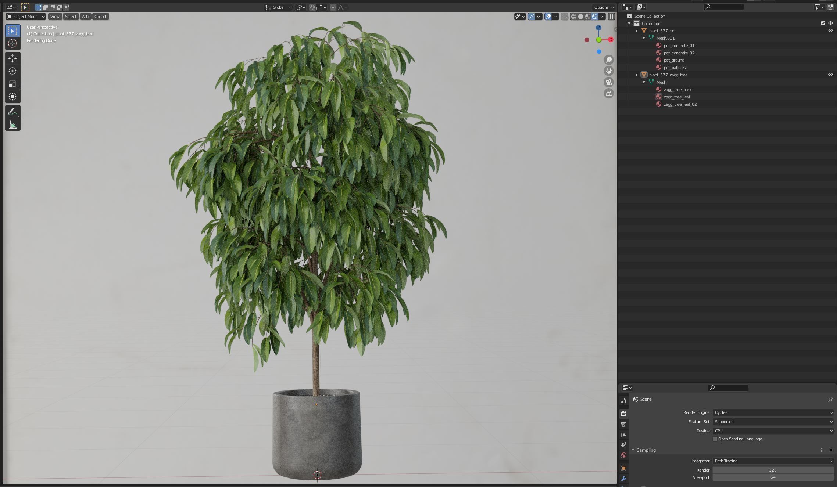
Task: Select the Rotate tool
Action: pos(12,71)
